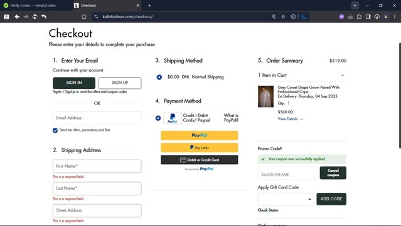
Task: Open the extensions puzzle icon
Action: point(360,16)
